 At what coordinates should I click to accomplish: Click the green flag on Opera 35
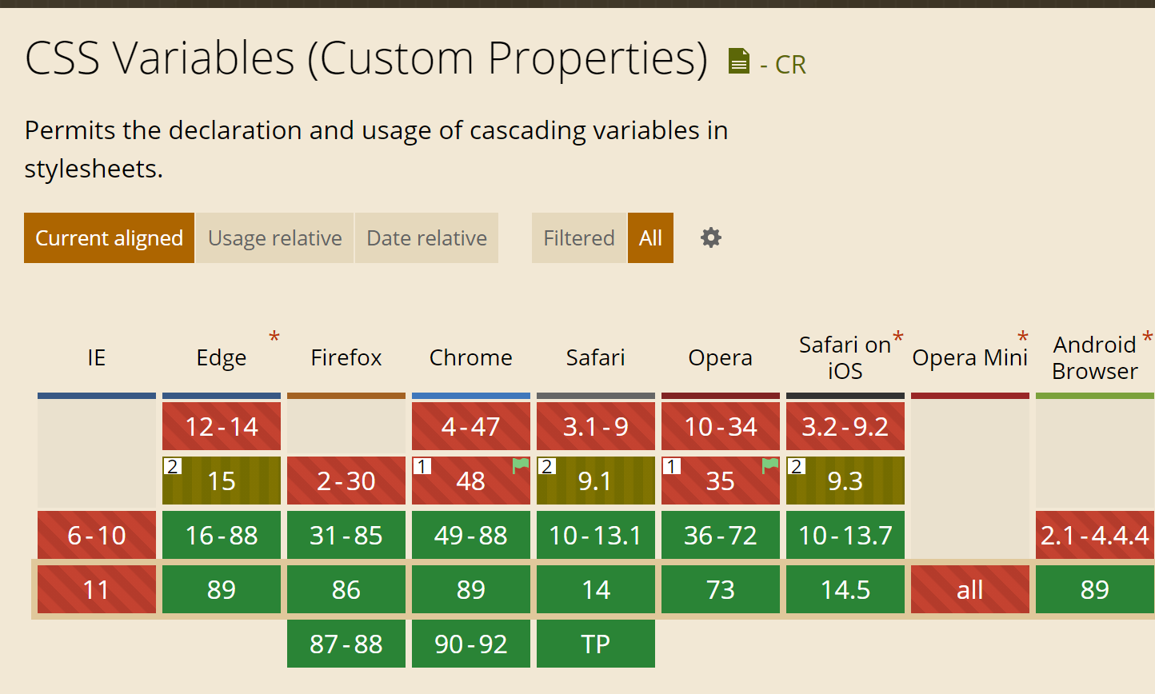(770, 465)
